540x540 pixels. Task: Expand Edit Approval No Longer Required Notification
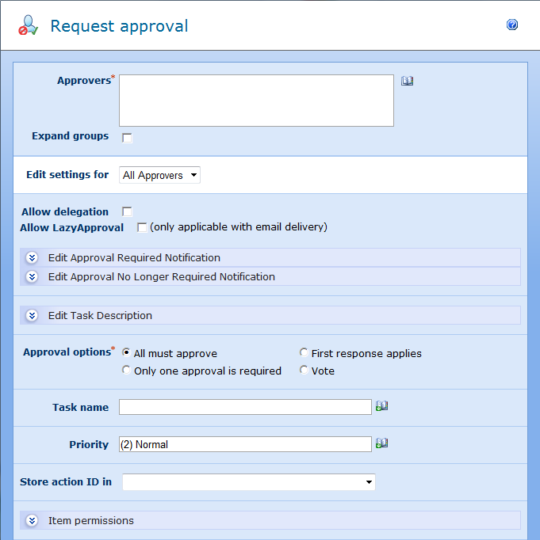[32, 276]
